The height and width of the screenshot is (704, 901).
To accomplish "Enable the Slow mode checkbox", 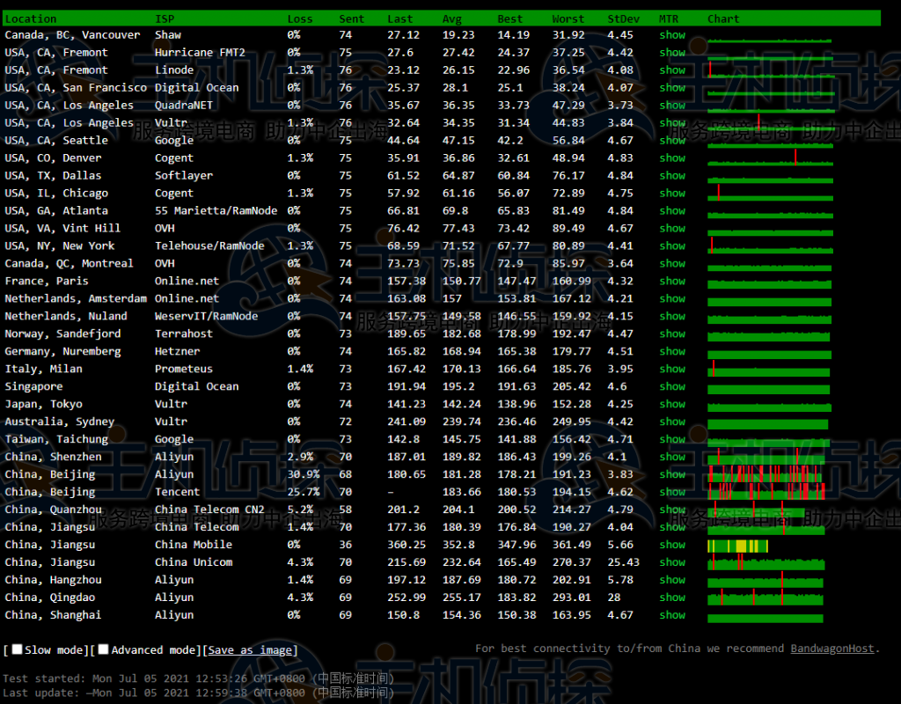I will tap(17, 649).
